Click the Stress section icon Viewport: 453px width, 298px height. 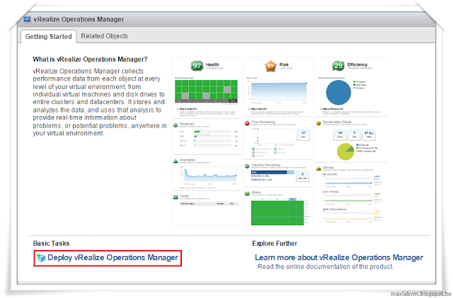(x=247, y=193)
